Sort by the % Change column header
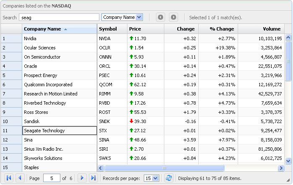This screenshot has width=293, height=185. (x=222, y=29)
